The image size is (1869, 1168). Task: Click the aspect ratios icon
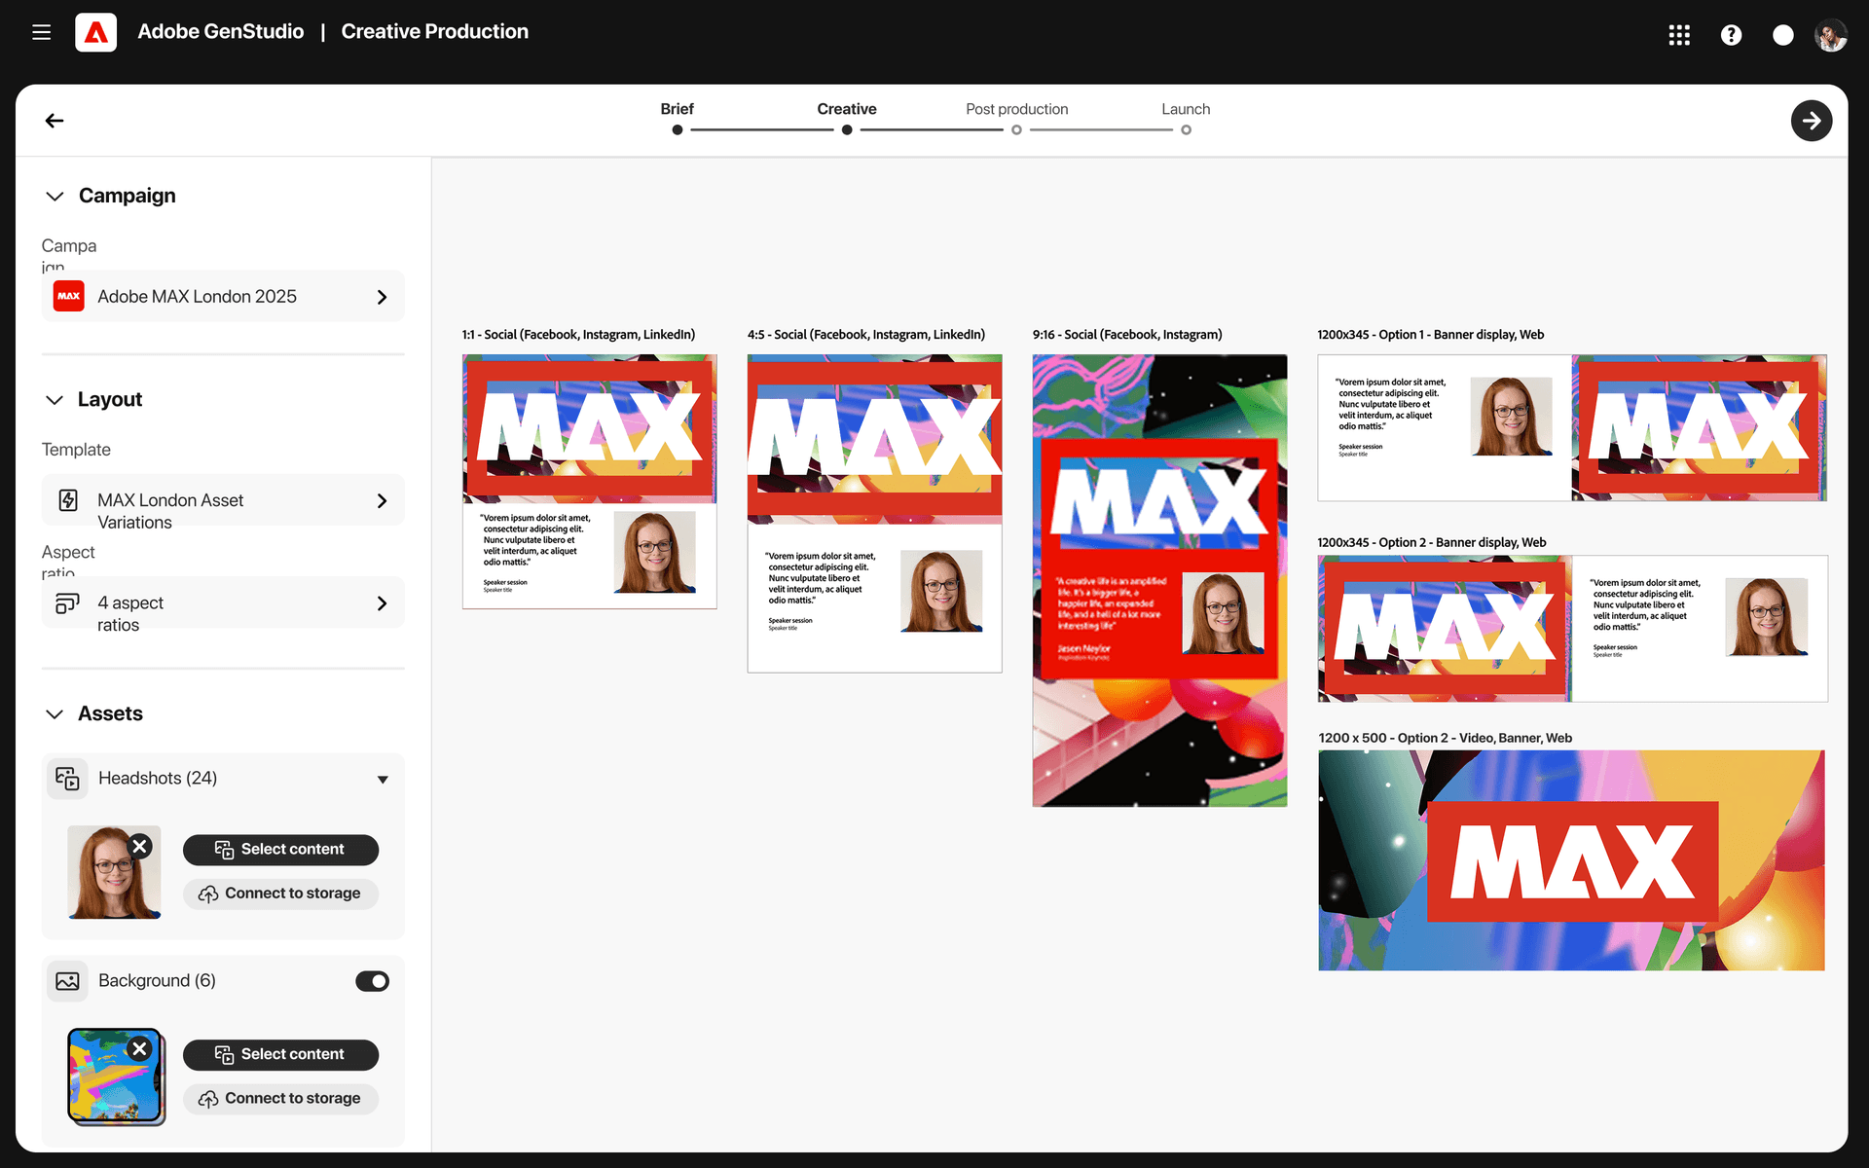pyautogui.click(x=67, y=603)
